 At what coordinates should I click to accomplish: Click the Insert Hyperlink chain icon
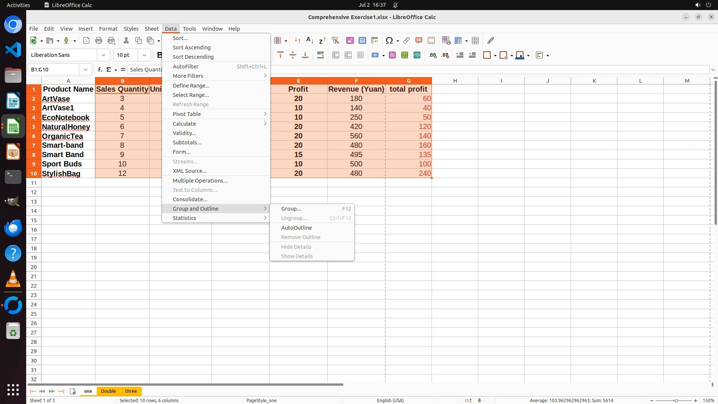[x=406, y=40]
